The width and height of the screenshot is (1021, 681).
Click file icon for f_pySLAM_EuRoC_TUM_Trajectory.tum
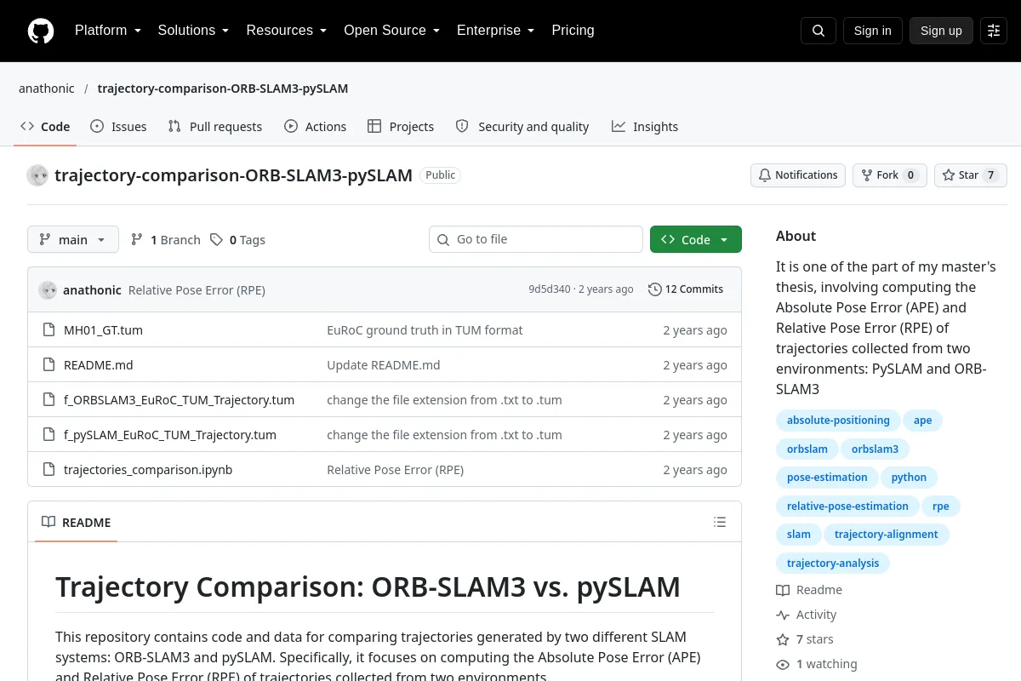(48, 434)
